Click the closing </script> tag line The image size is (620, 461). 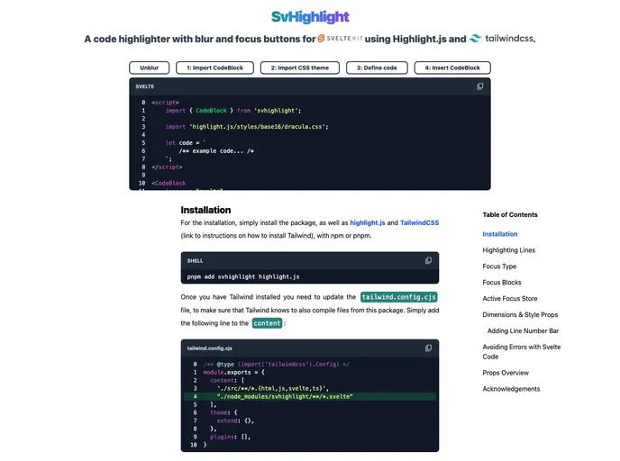[167, 167]
